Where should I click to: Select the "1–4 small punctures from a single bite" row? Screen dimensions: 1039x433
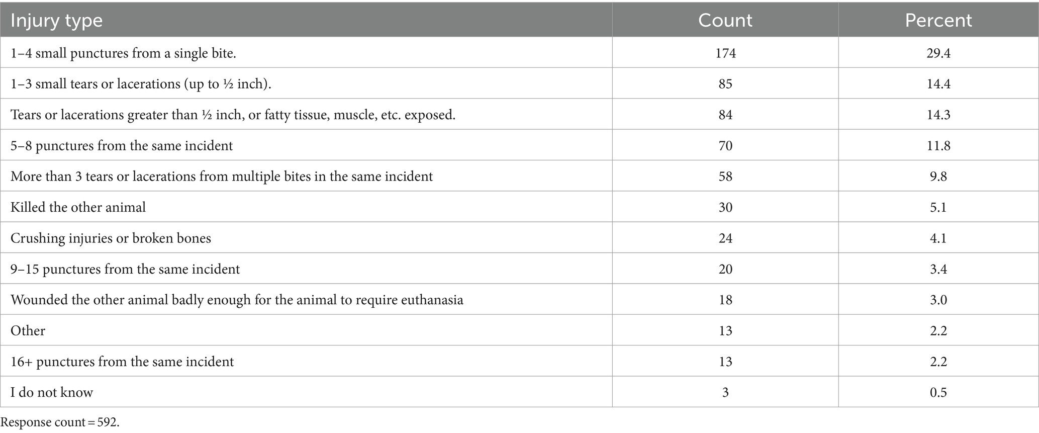[x=123, y=53]
